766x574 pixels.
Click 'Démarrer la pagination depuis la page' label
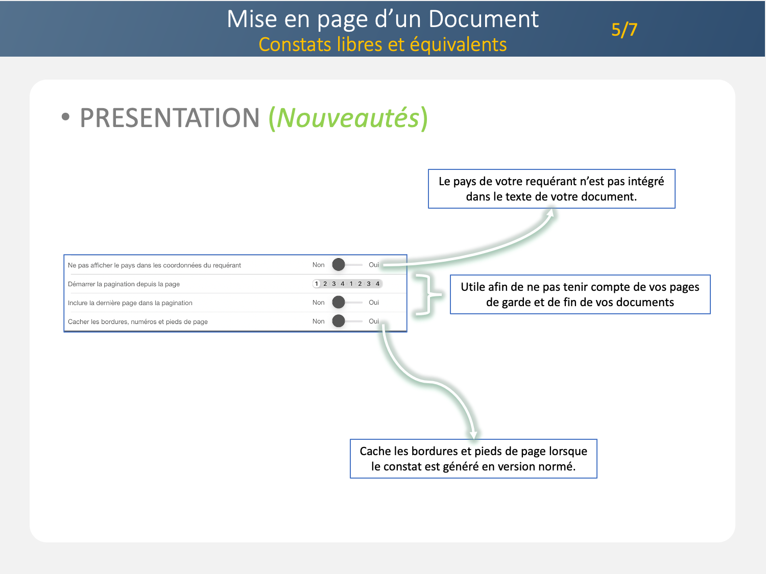pyautogui.click(x=124, y=284)
